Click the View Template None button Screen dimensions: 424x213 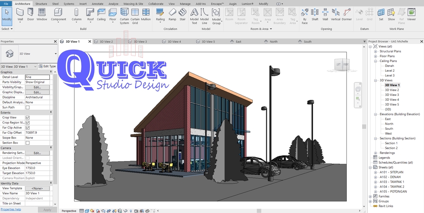click(37, 188)
